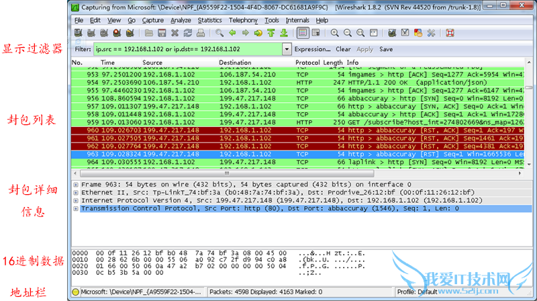Screen dimensions: 537x301
Task: Expand the Frame 963 tree node
Action: 76,185
